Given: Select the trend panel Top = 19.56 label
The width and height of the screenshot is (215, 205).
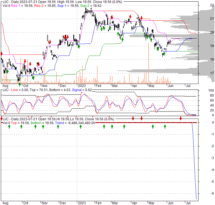Looking at the screenshot, I should pyautogui.click(x=20, y=123).
